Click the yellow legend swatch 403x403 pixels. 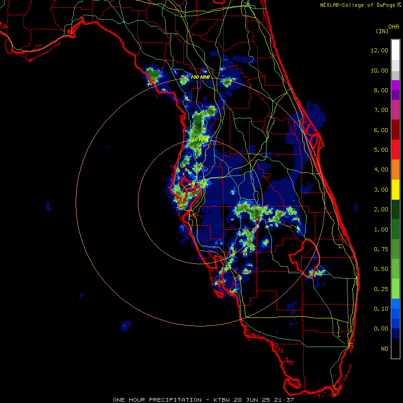[395, 189]
